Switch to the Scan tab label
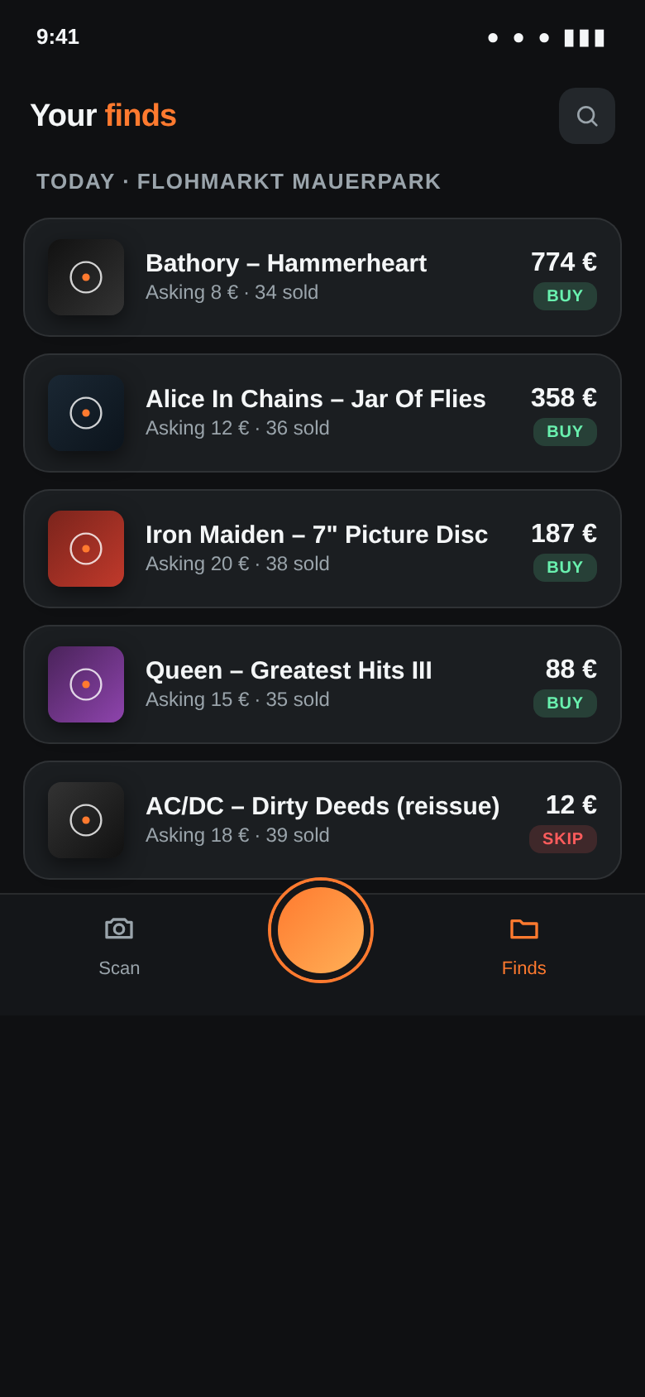 (x=119, y=968)
